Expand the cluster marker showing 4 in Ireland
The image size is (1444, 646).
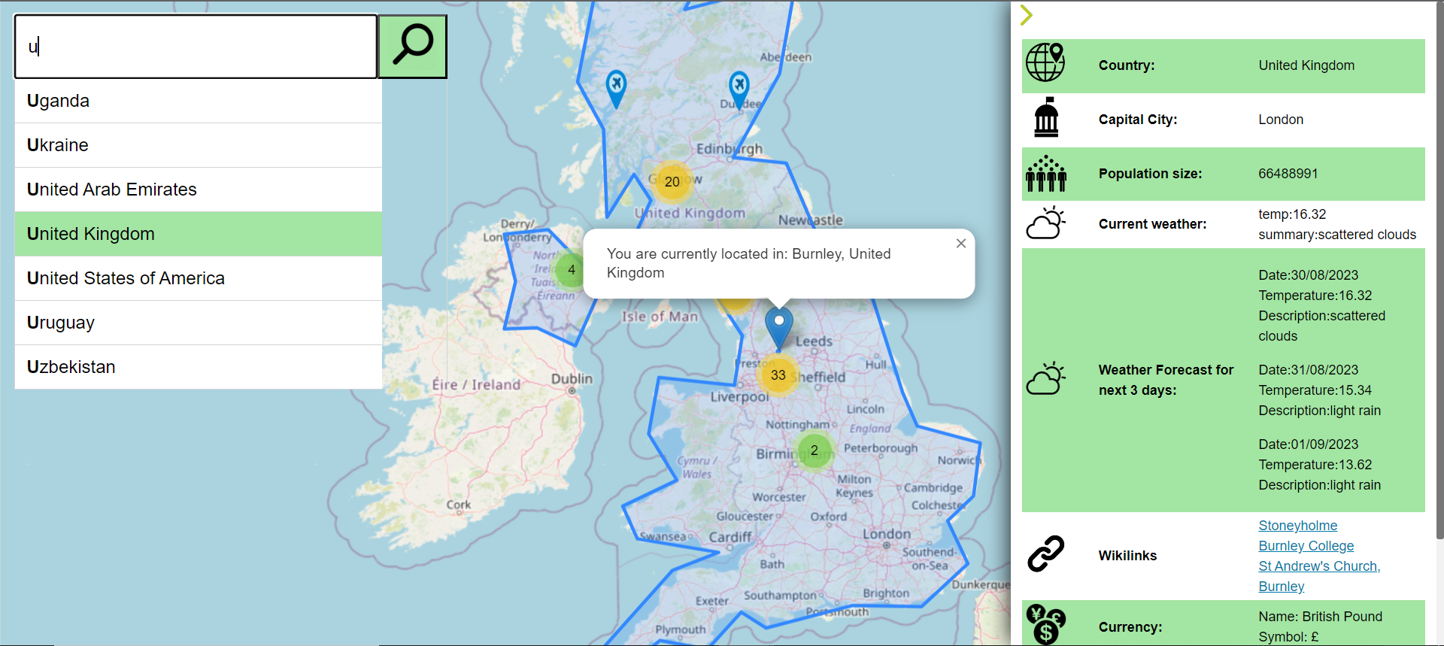point(572,270)
